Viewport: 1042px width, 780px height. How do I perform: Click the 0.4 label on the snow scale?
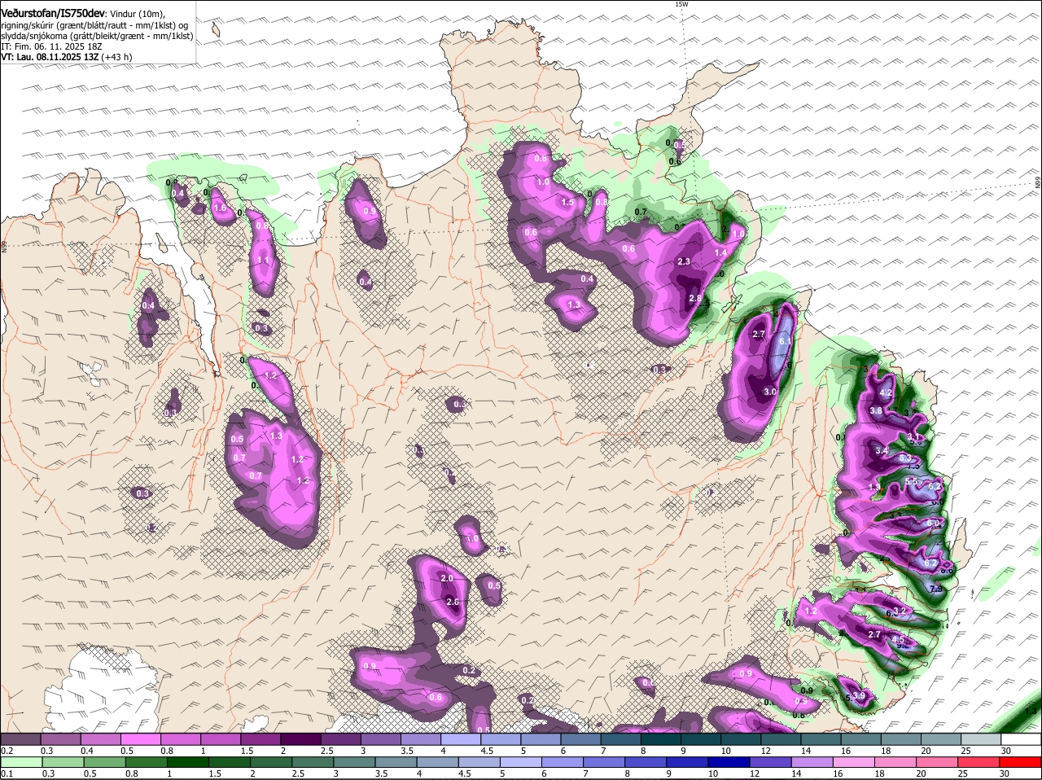[87, 750]
